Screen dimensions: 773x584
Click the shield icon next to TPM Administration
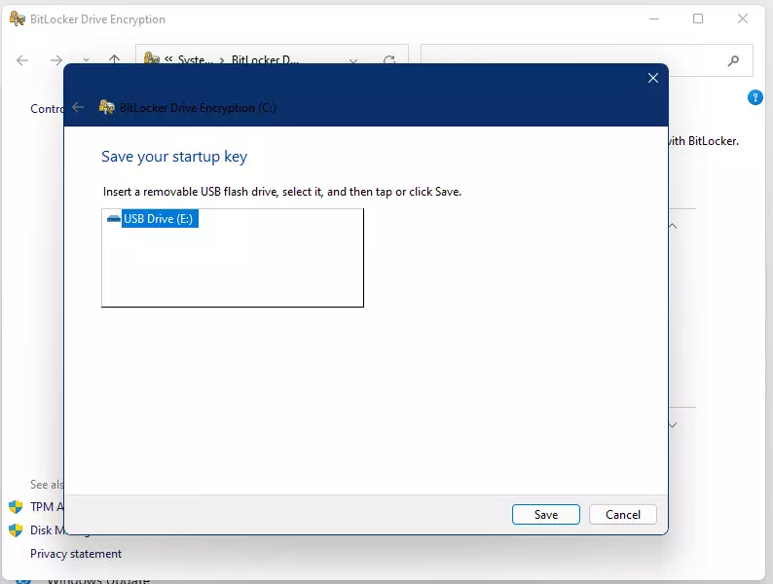16,507
